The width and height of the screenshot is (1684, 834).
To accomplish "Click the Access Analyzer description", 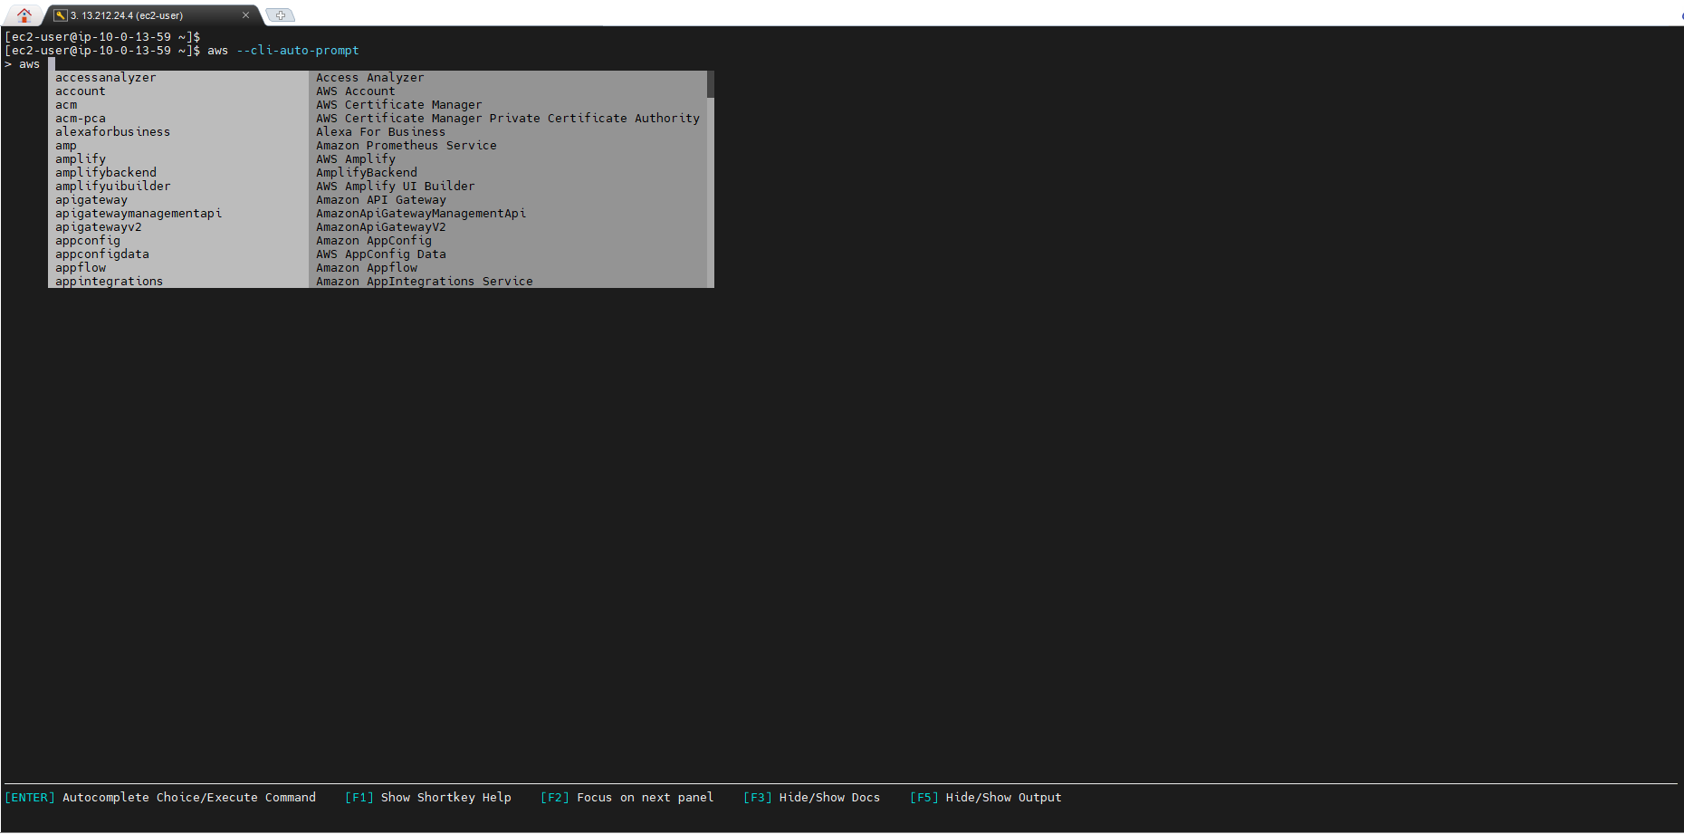I will tap(369, 78).
